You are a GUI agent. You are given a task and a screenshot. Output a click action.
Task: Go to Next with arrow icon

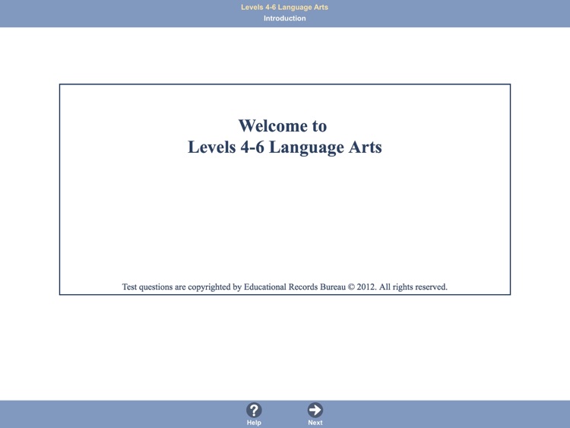click(315, 410)
